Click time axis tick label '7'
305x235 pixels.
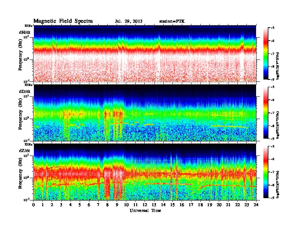98,205
